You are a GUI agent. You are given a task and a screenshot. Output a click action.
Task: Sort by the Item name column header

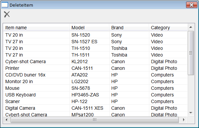pyautogui.click(x=36, y=28)
